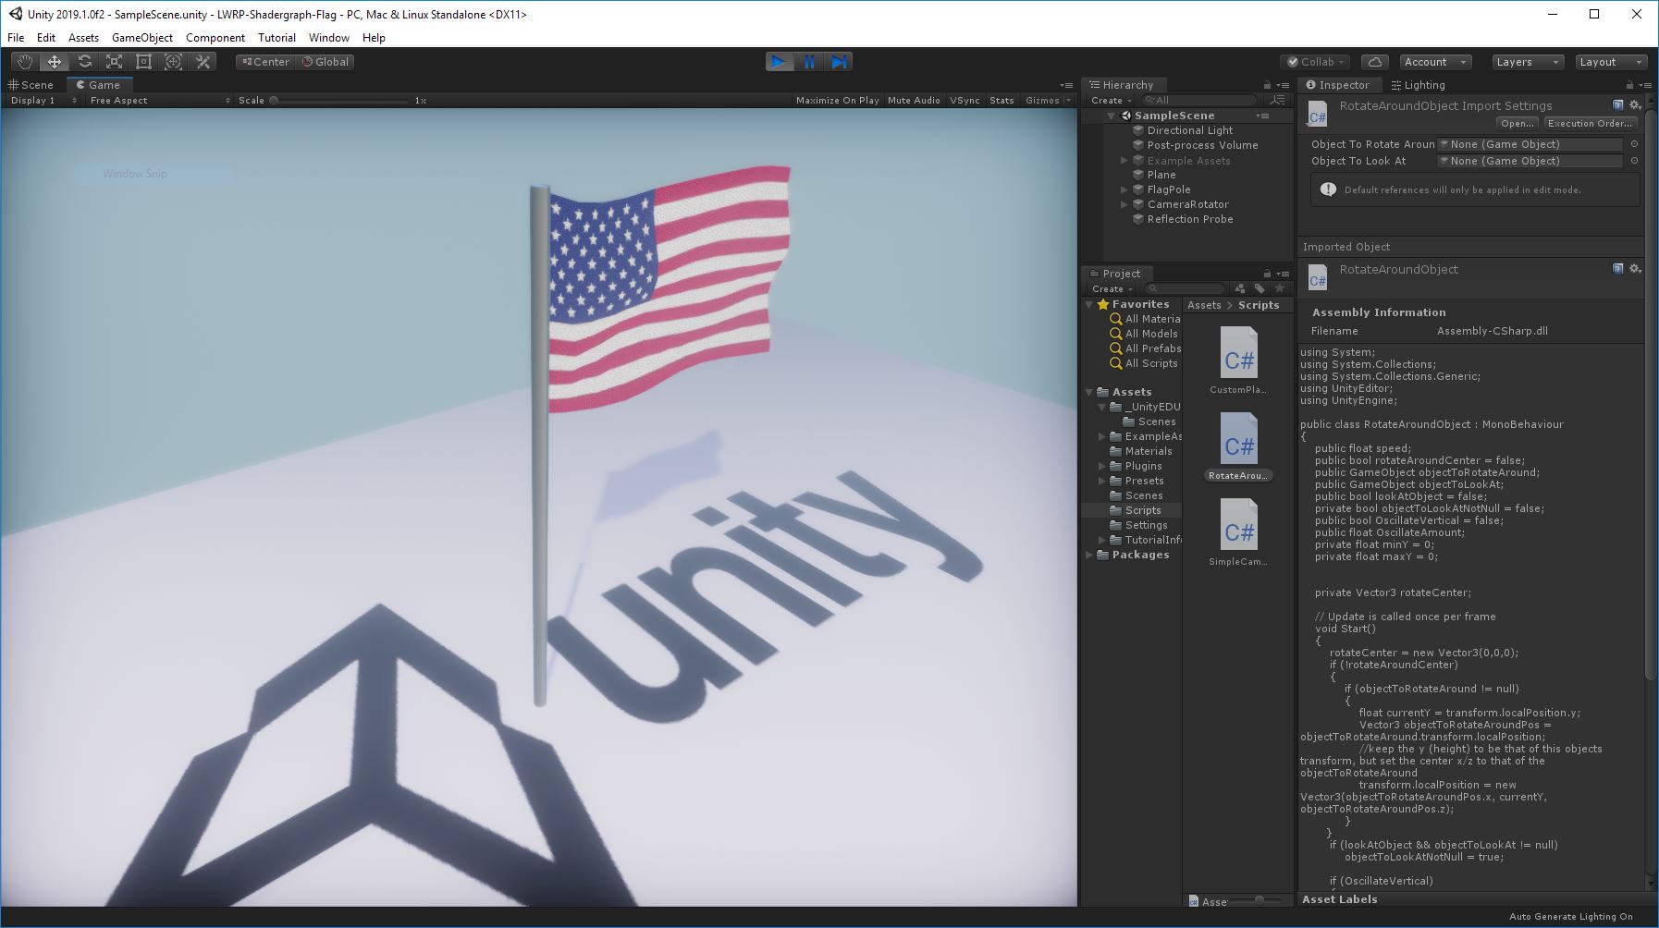Expand Plugins folder

(x=1102, y=466)
